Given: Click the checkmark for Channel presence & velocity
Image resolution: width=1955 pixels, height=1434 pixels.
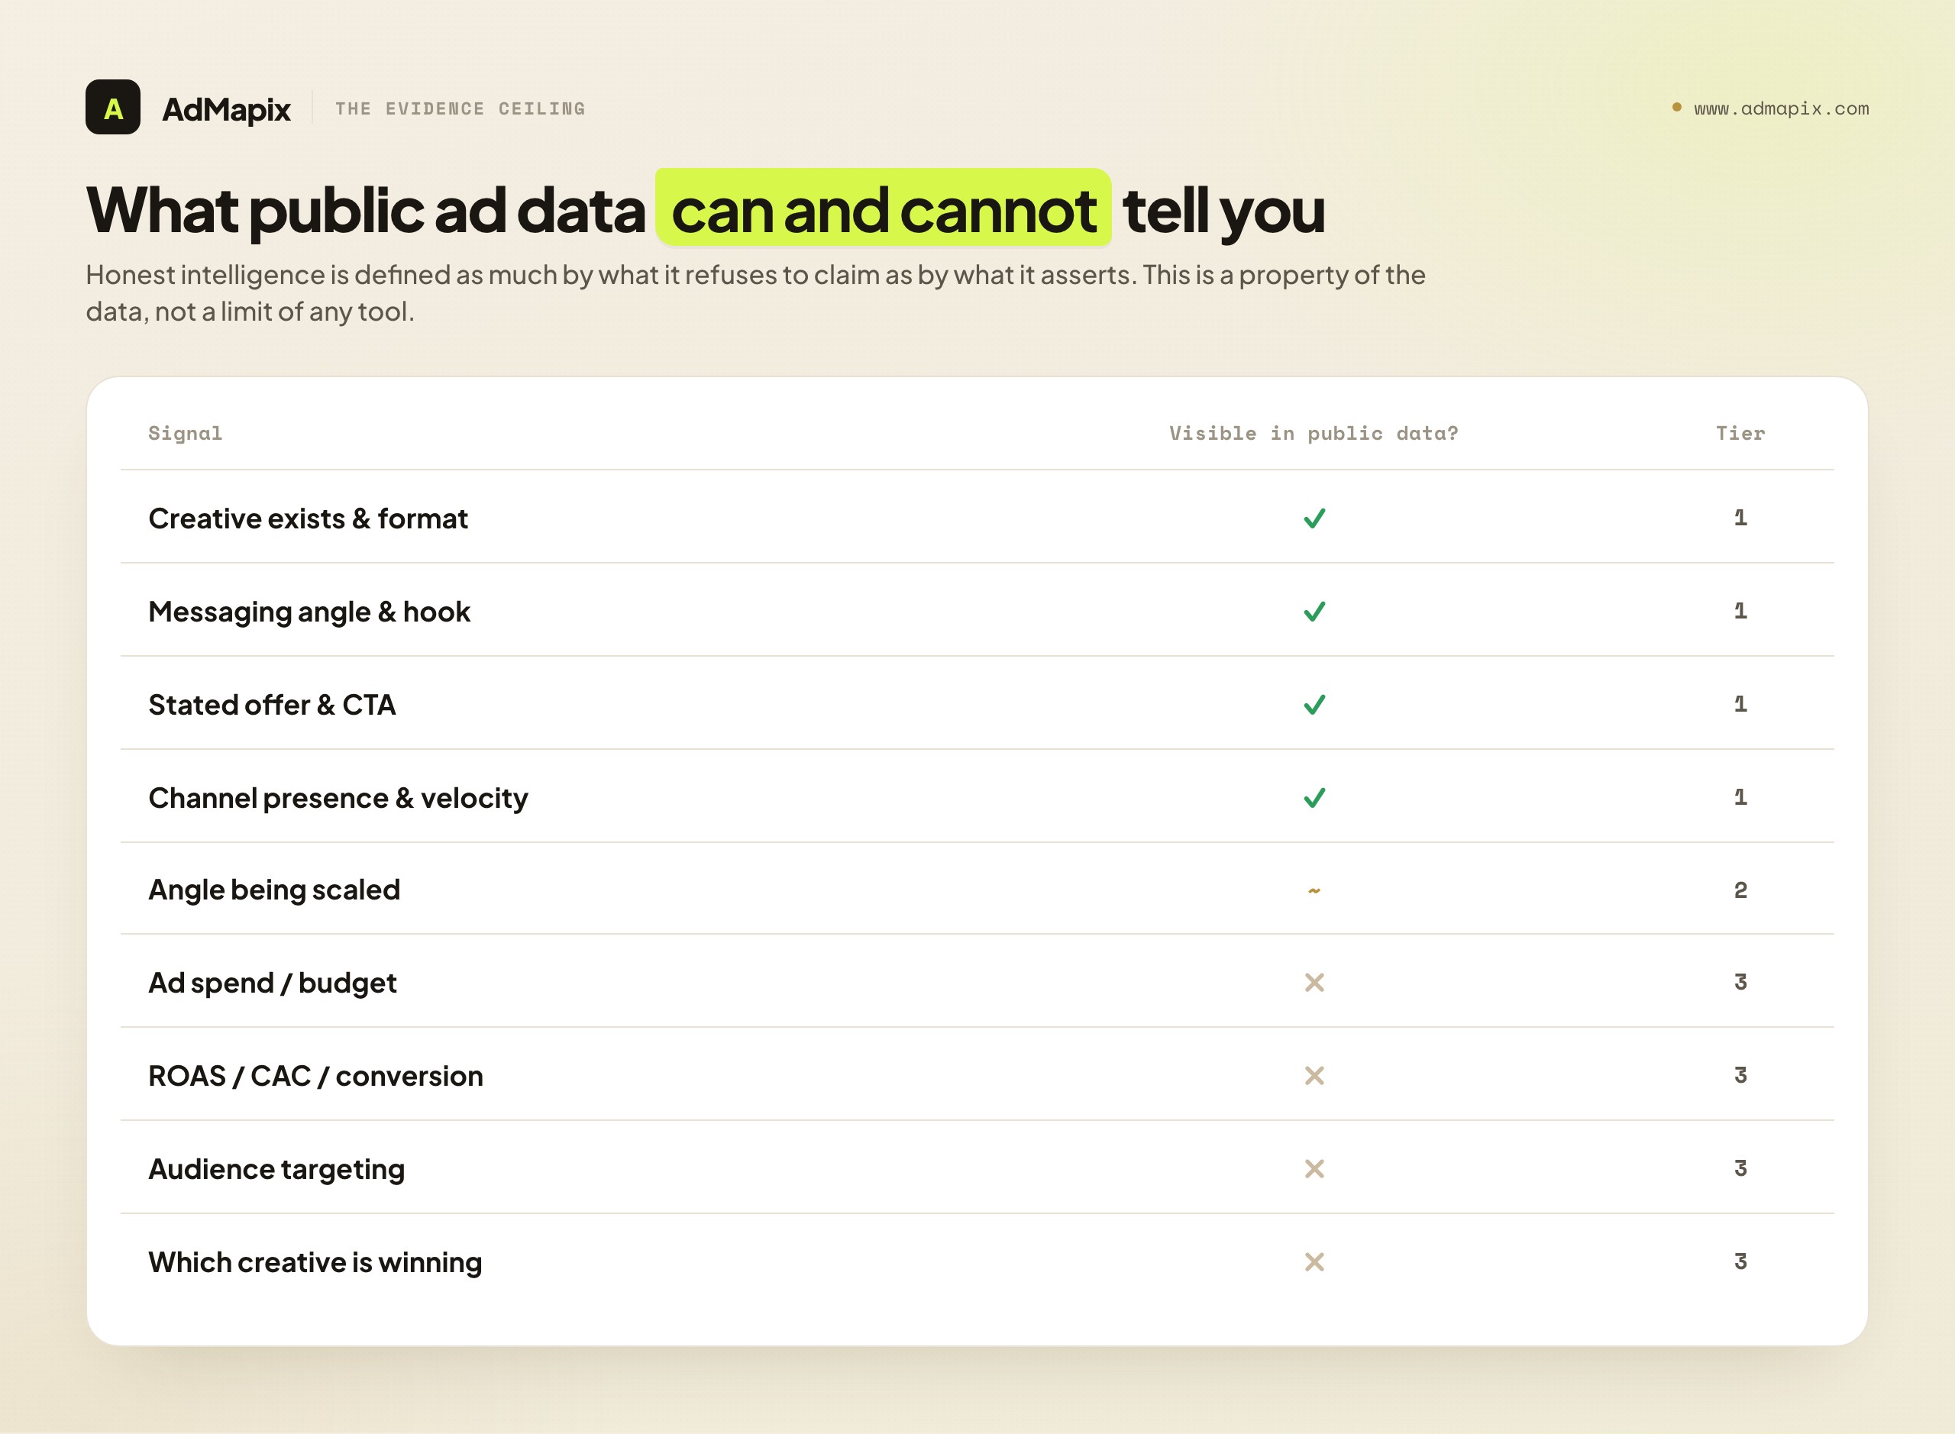Looking at the screenshot, I should [1314, 797].
